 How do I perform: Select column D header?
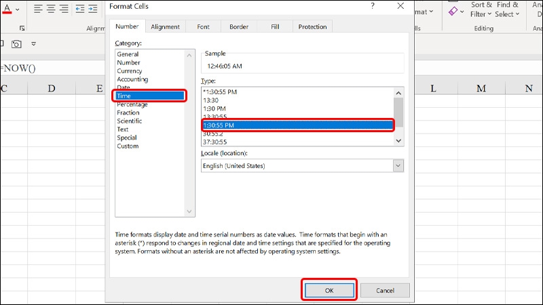[x=52, y=89]
